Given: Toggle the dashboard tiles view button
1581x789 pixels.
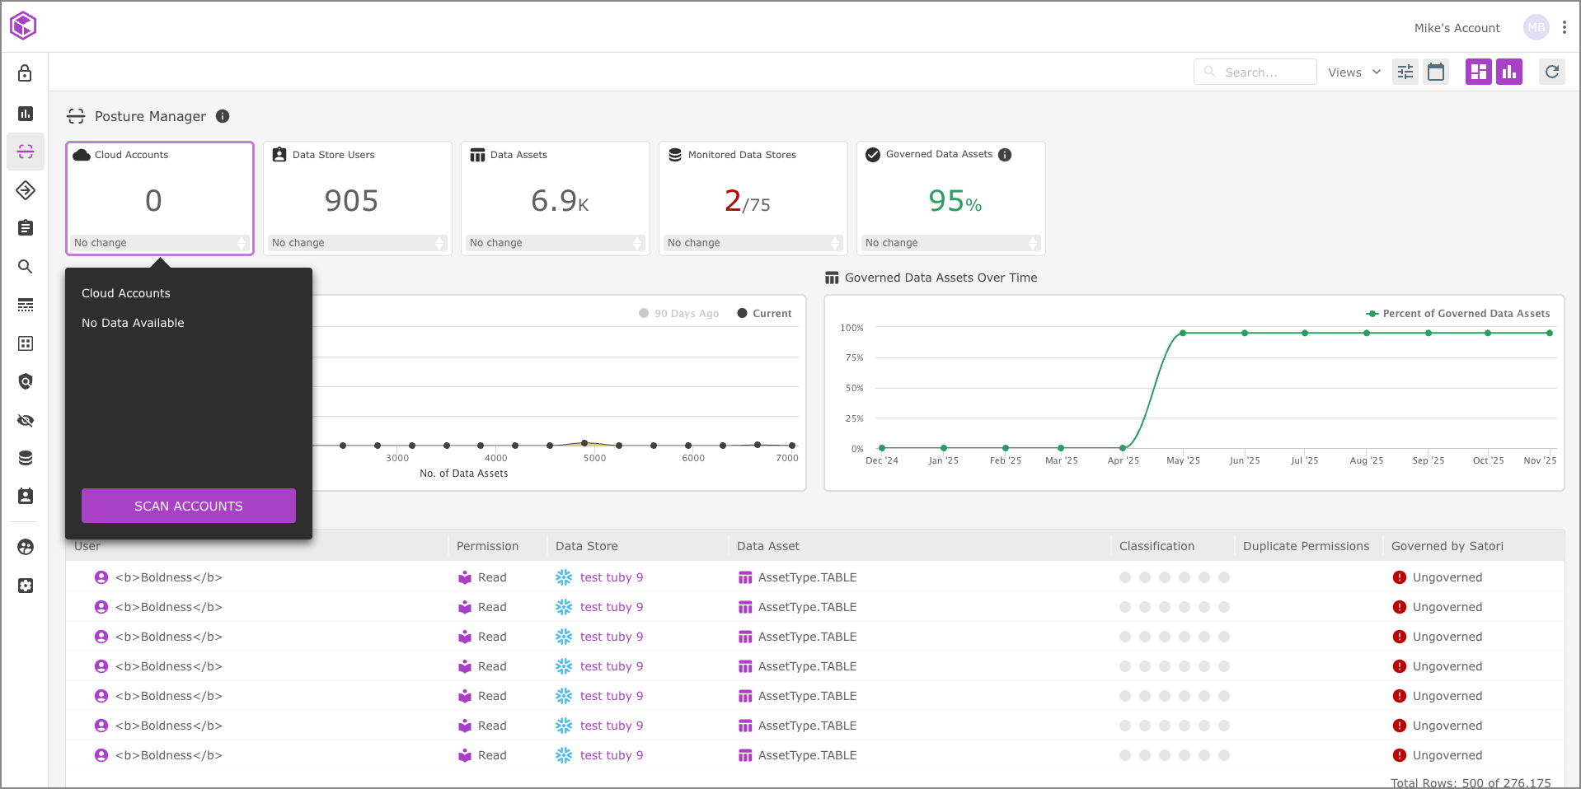Looking at the screenshot, I should [x=1479, y=72].
